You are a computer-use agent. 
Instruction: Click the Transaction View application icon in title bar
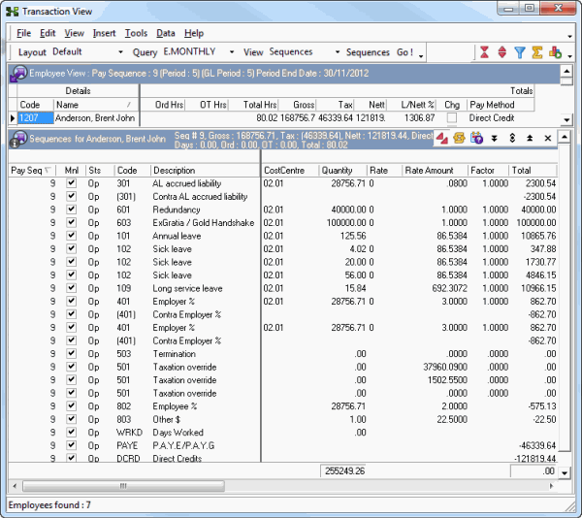pos(13,12)
